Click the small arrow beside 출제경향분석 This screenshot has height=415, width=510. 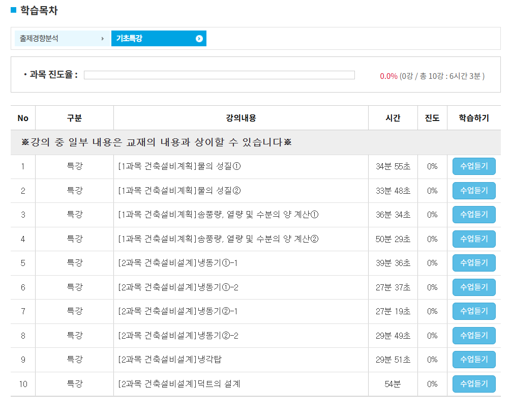[103, 39]
